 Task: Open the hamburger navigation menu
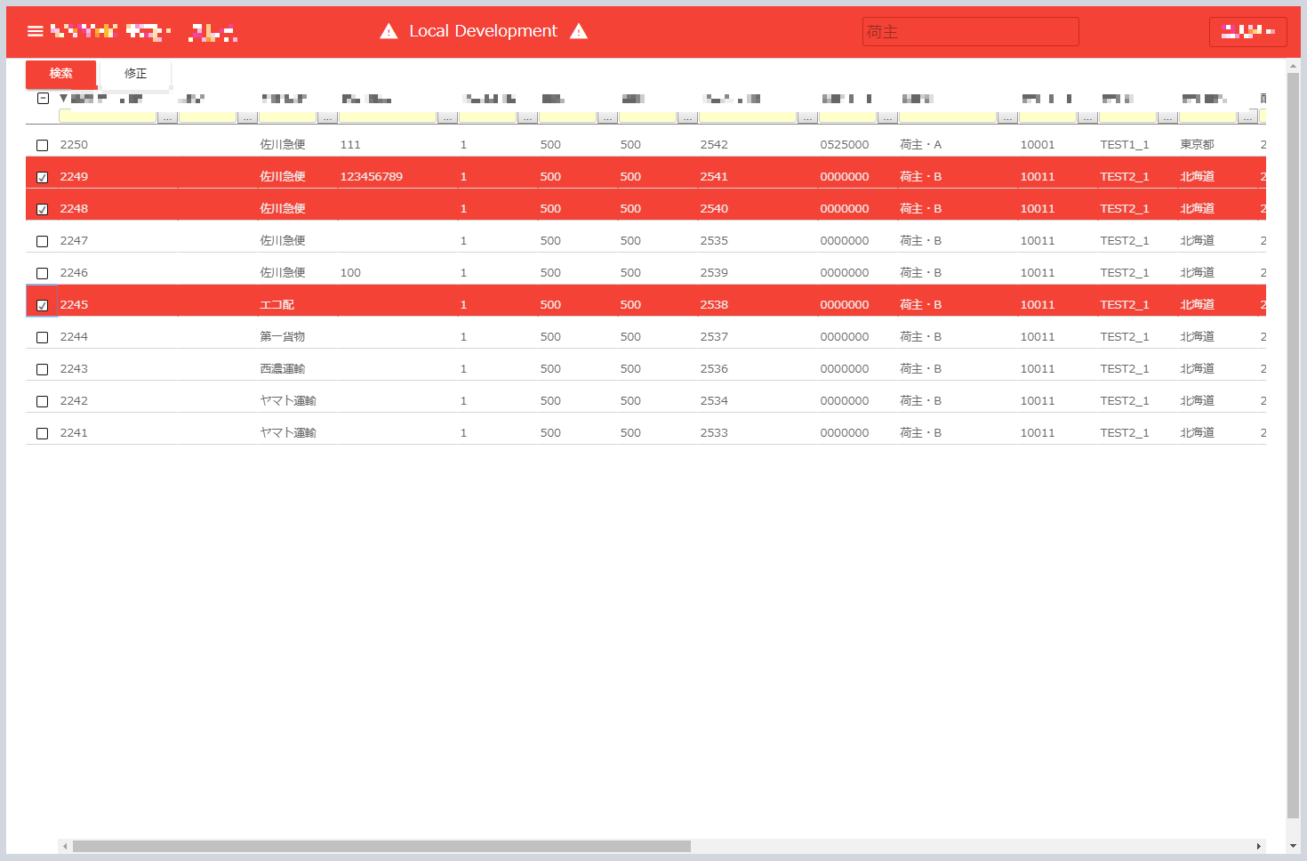click(35, 30)
